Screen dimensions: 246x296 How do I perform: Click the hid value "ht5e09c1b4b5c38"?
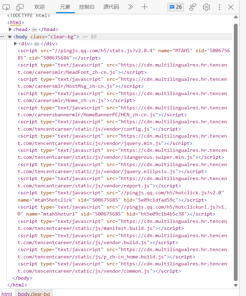pyautogui.click(x=162, y=214)
